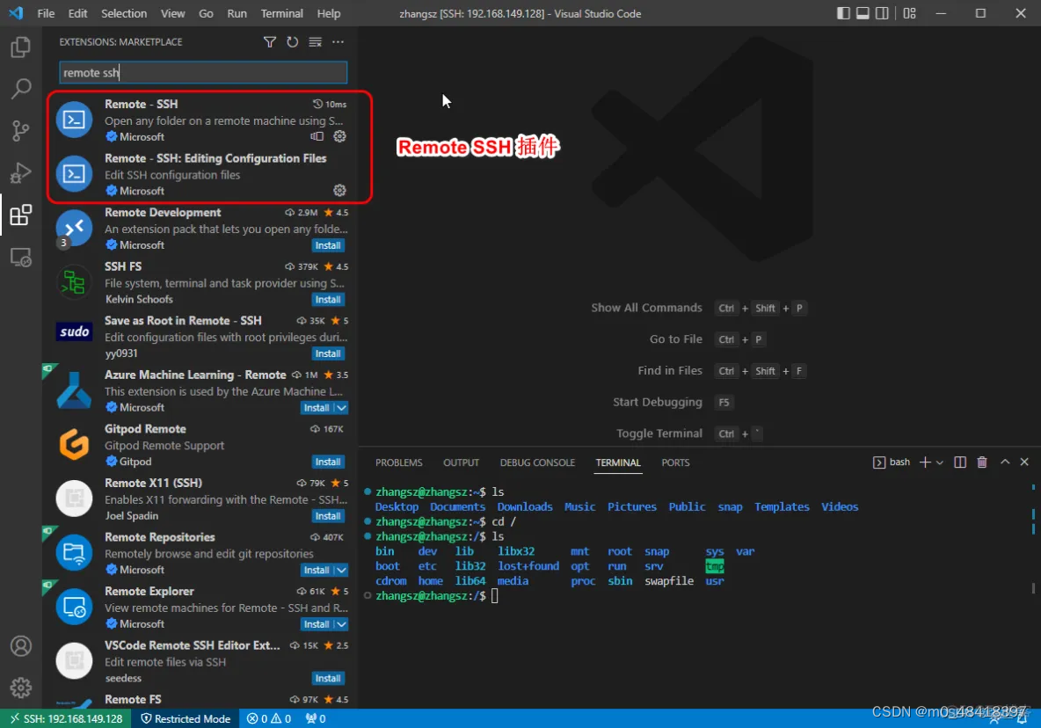Open the Run and Debug view

pyautogui.click(x=20, y=172)
